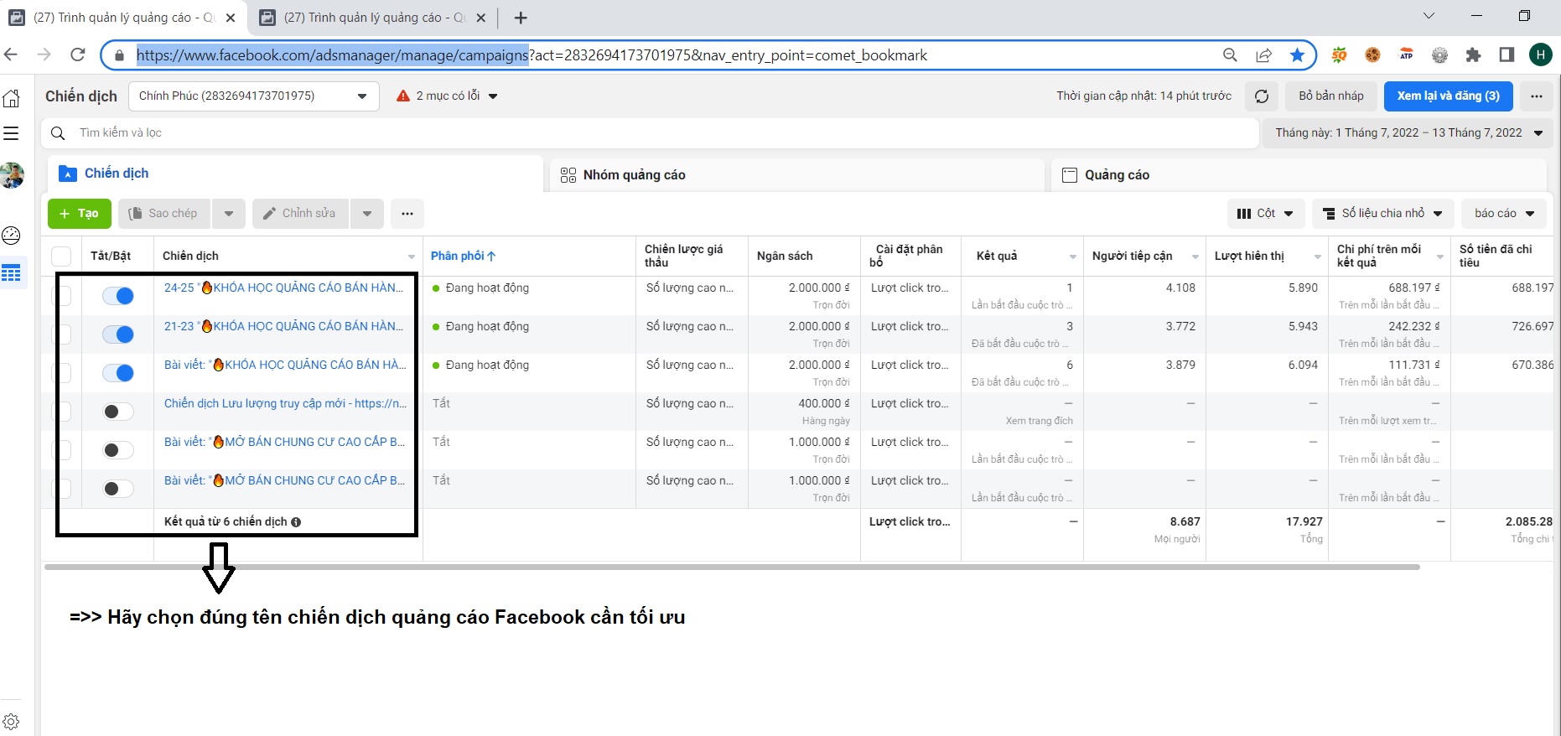This screenshot has height=736, width=1561.
Task: Open settings gear icon at bottom left
Action: tap(12, 721)
